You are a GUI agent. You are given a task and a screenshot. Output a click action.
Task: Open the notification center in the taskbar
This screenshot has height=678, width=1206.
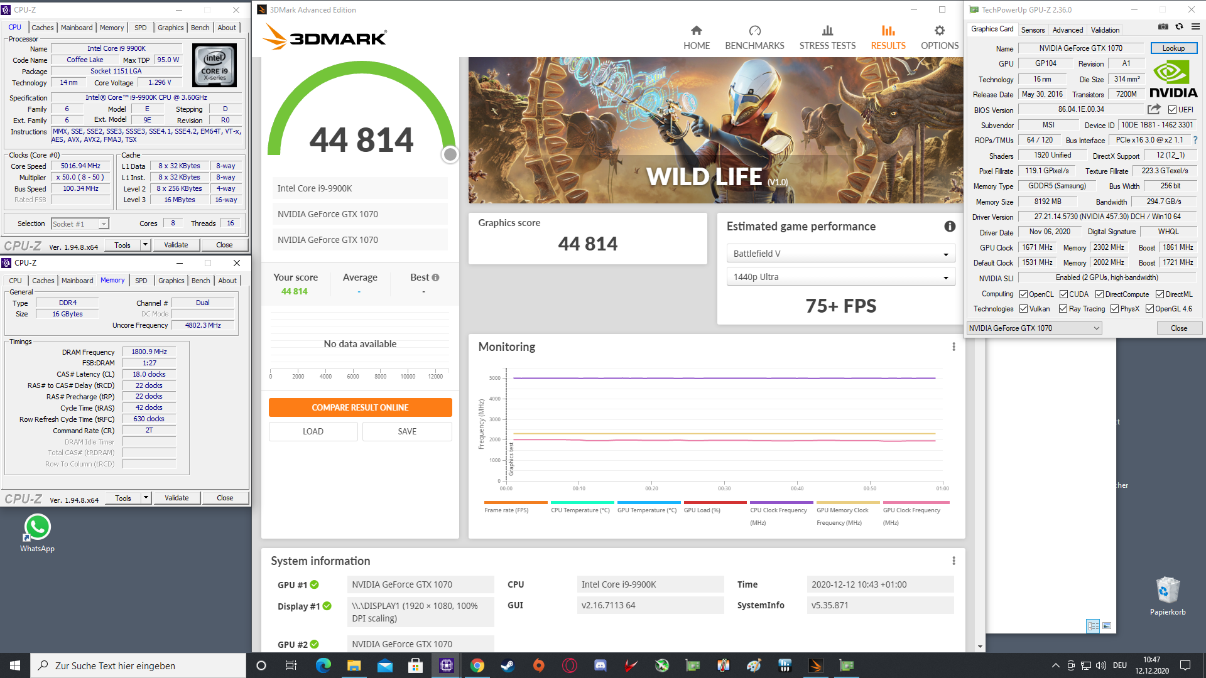[x=1185, y=665]
